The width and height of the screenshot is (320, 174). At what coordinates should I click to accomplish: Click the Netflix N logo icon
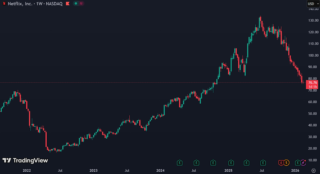[x=4, y=4]
